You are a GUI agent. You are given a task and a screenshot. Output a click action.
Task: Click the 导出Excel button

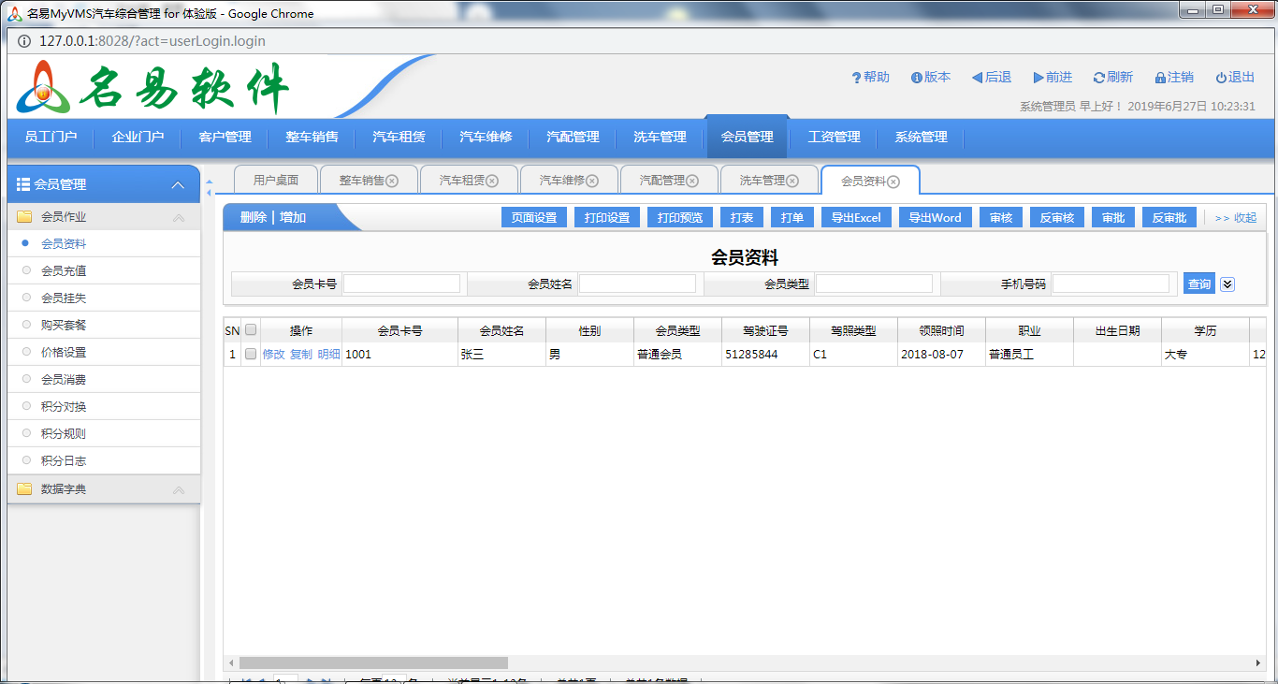click(856, 217)
